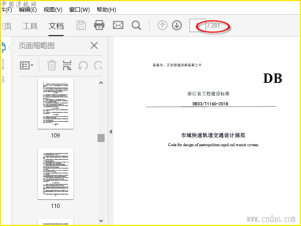The image size is (301, 226).
Task: Click thumbnail scrollbar down arrow
Action: coord(101,221)
